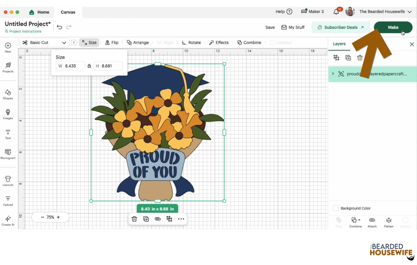417x265 pixels.
Task: Duplicate layer using Layers panel top icon
Action: (348, 58)
